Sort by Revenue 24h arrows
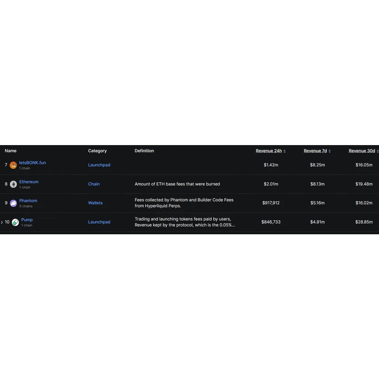Screen dimensions: 379x379 [285, 151]
